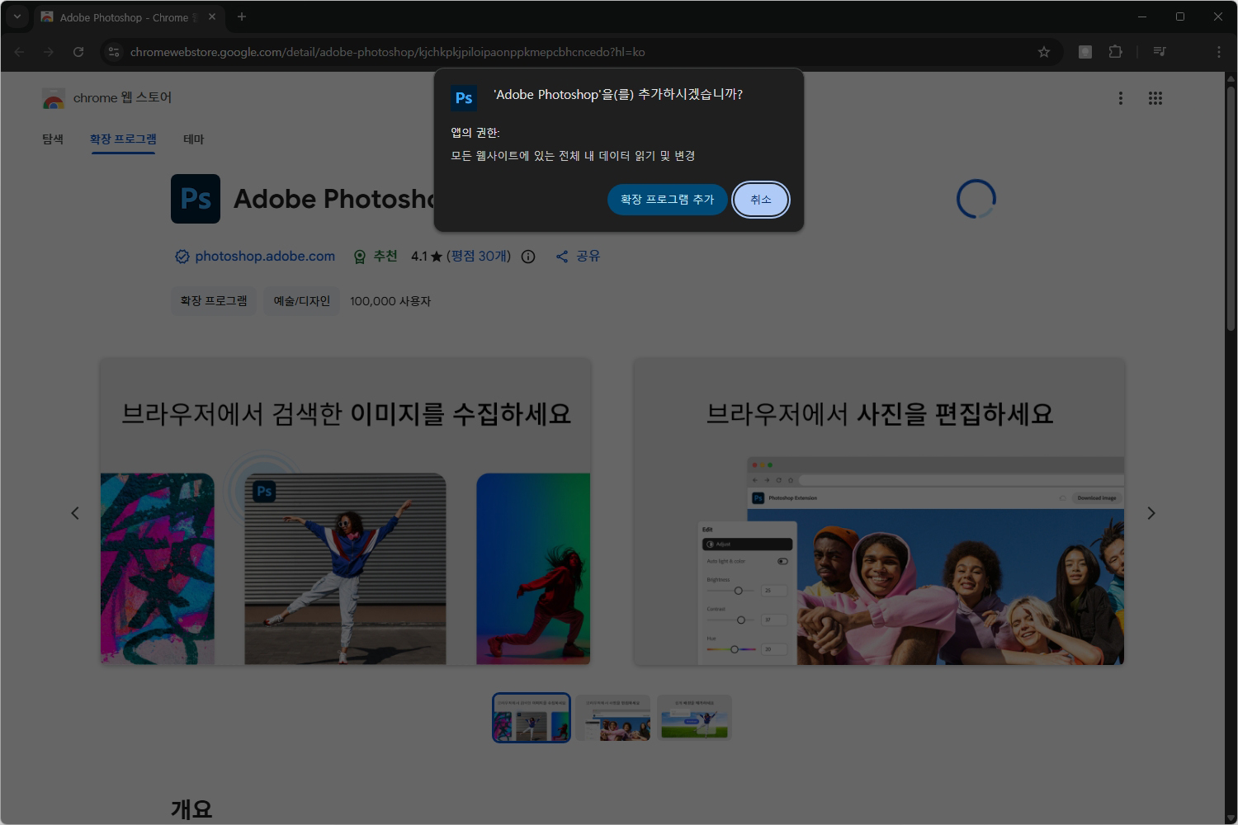This screenshot has height=825, width=1238.
Task: Open ratings link '평점 30개'
Action: tap(479, 257)
